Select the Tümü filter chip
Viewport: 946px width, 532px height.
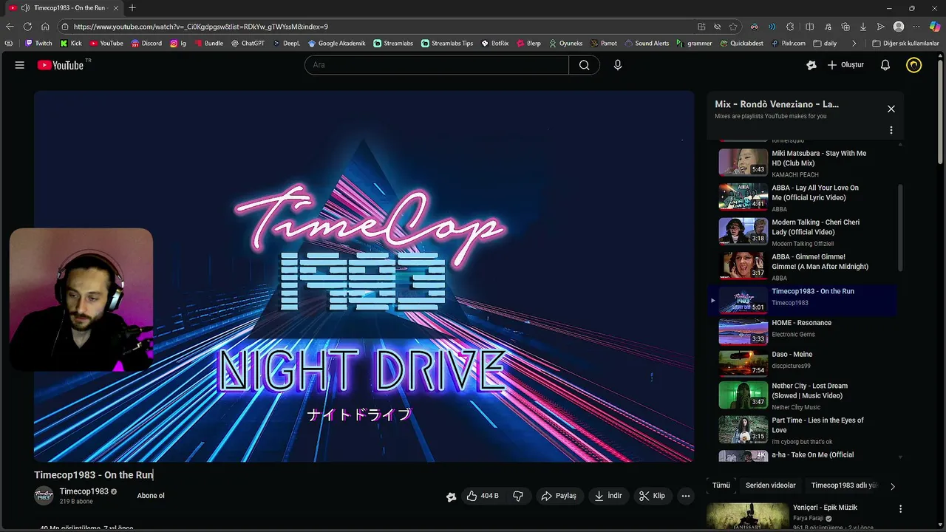pos(721,485)
